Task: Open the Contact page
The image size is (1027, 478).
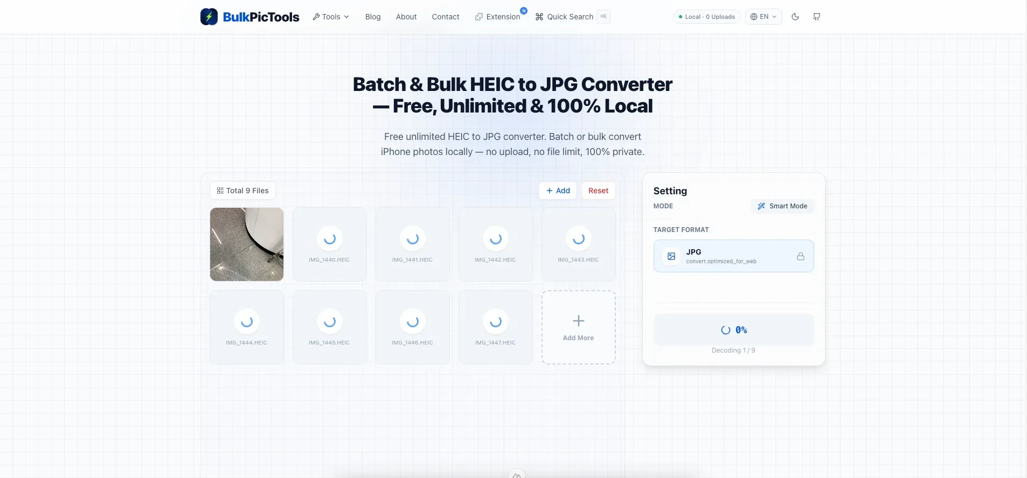Action: tap(446, 17)
